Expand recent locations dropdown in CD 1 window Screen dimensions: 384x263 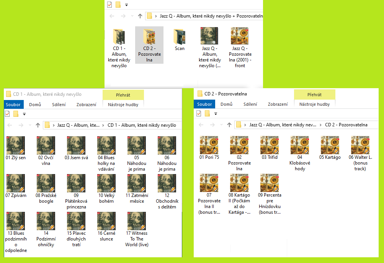coord(30,125)
